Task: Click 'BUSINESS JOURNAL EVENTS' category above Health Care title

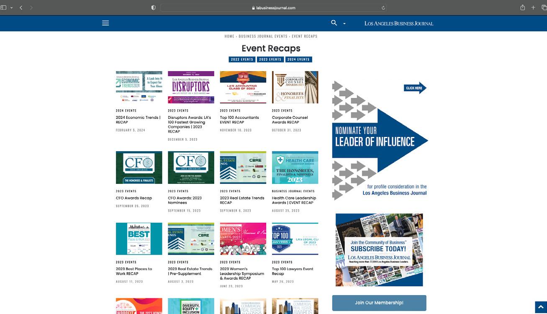Action: click(293, 191)
